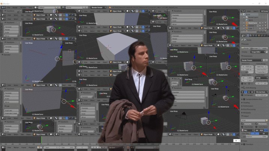Image resolution: width=269 pixels, height=151 pixels.
Task: Select 16 anti-aliasing samples
Action: [252, 92]
